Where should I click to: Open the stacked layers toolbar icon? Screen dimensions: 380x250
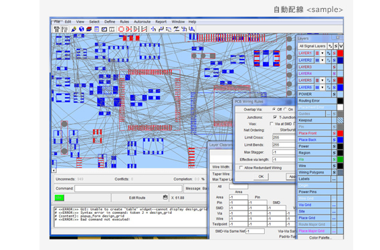89,29
